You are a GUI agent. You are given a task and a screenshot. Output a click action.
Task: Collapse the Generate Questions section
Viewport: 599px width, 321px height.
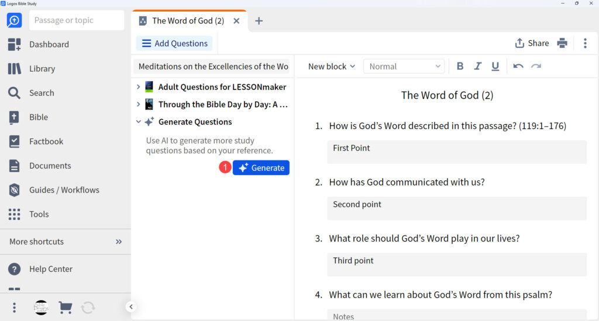(x=138, y=121)
